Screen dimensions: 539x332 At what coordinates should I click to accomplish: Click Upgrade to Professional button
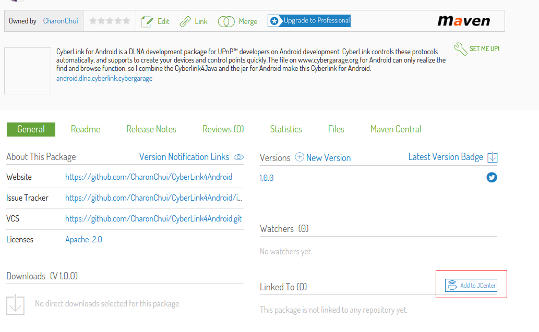[309, 21]
